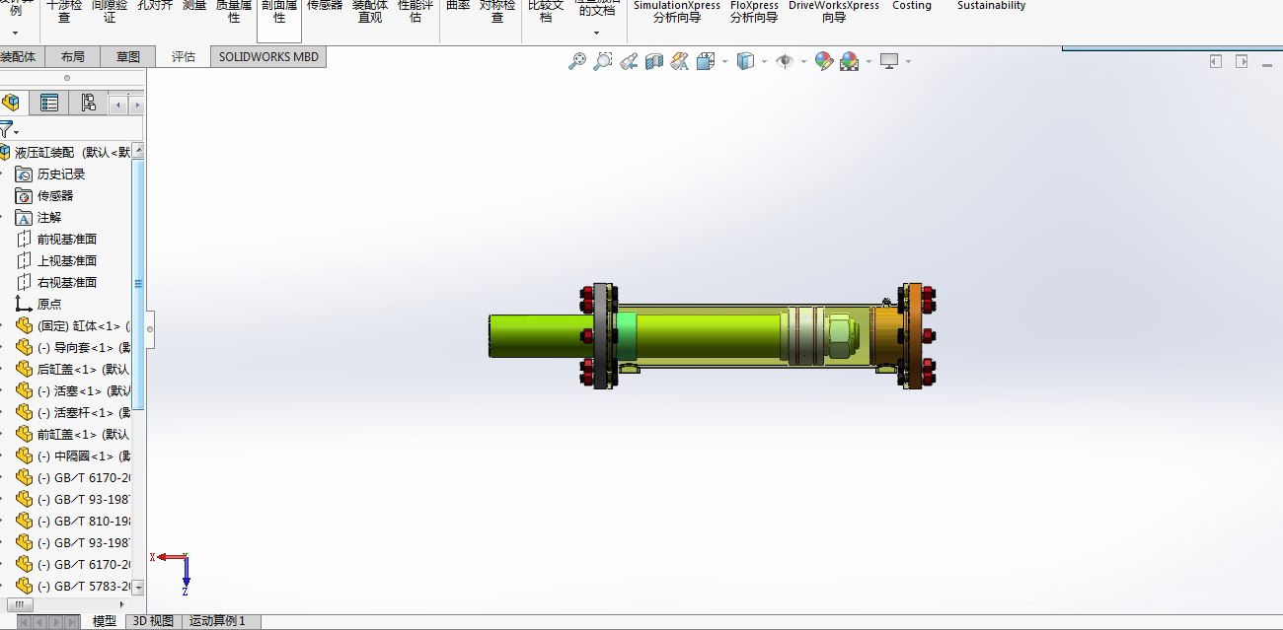Click the left arrow in manager tabs
The image size is (1283, 630).
[x=118, y=105]
